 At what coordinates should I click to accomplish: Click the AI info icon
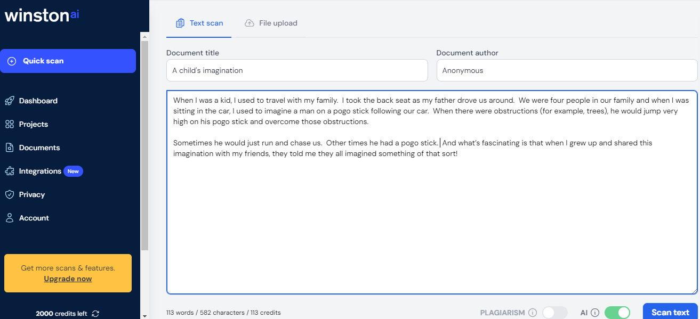pyautogui.click(x=595, y=313)
